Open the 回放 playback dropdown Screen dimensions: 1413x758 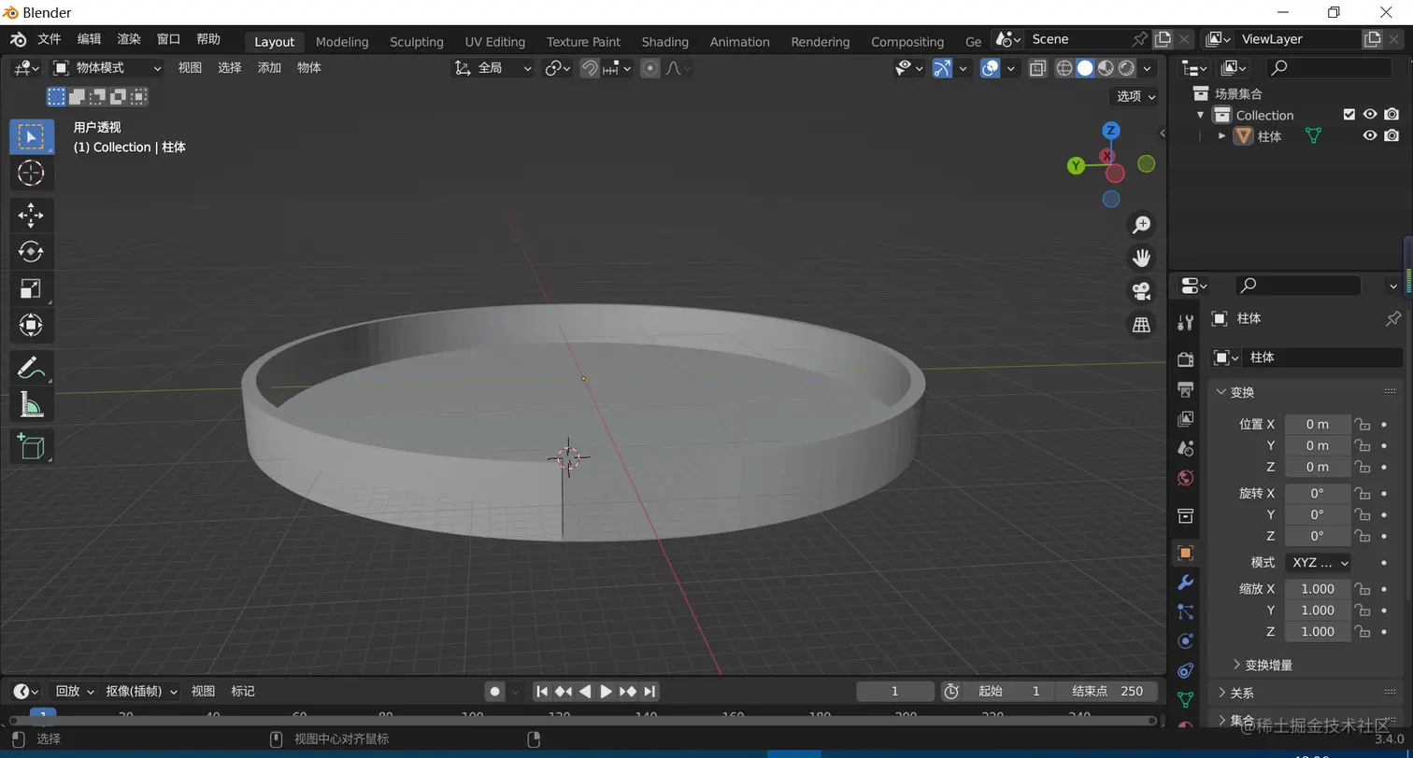[x=75, y=692]
